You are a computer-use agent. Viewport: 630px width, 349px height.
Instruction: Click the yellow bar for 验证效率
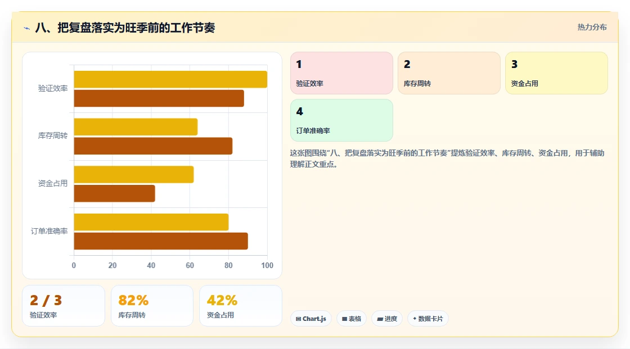coord(170,79)
